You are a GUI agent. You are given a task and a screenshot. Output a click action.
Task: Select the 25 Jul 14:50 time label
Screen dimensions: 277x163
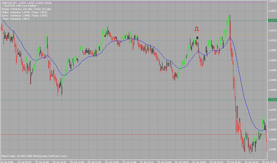[199, 162]
